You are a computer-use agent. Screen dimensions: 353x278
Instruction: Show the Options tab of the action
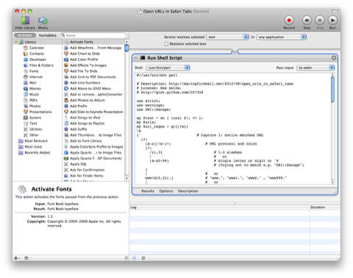pos(166,191)
